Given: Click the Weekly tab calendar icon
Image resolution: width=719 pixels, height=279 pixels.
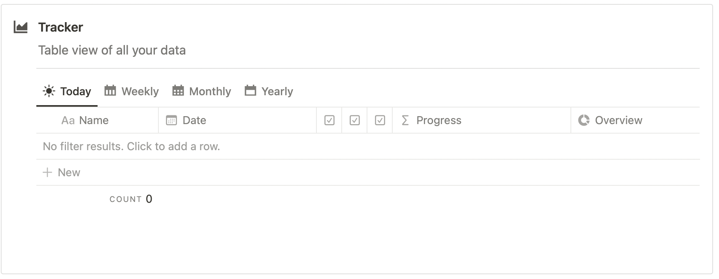Looking at the screenshot, I should pos(110,91).
